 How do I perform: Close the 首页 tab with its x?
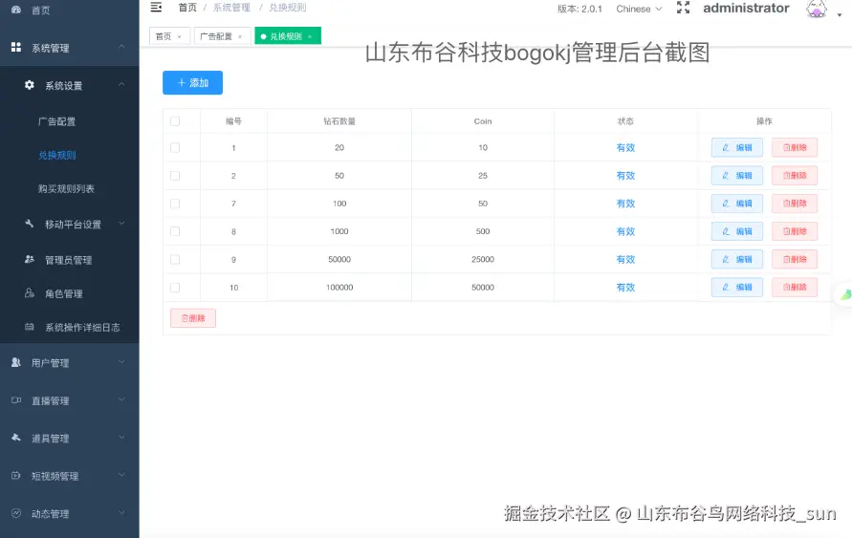pyautogui.click(x=180, y=37)
